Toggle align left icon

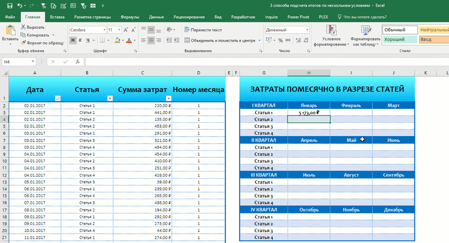tap(144, 40)
